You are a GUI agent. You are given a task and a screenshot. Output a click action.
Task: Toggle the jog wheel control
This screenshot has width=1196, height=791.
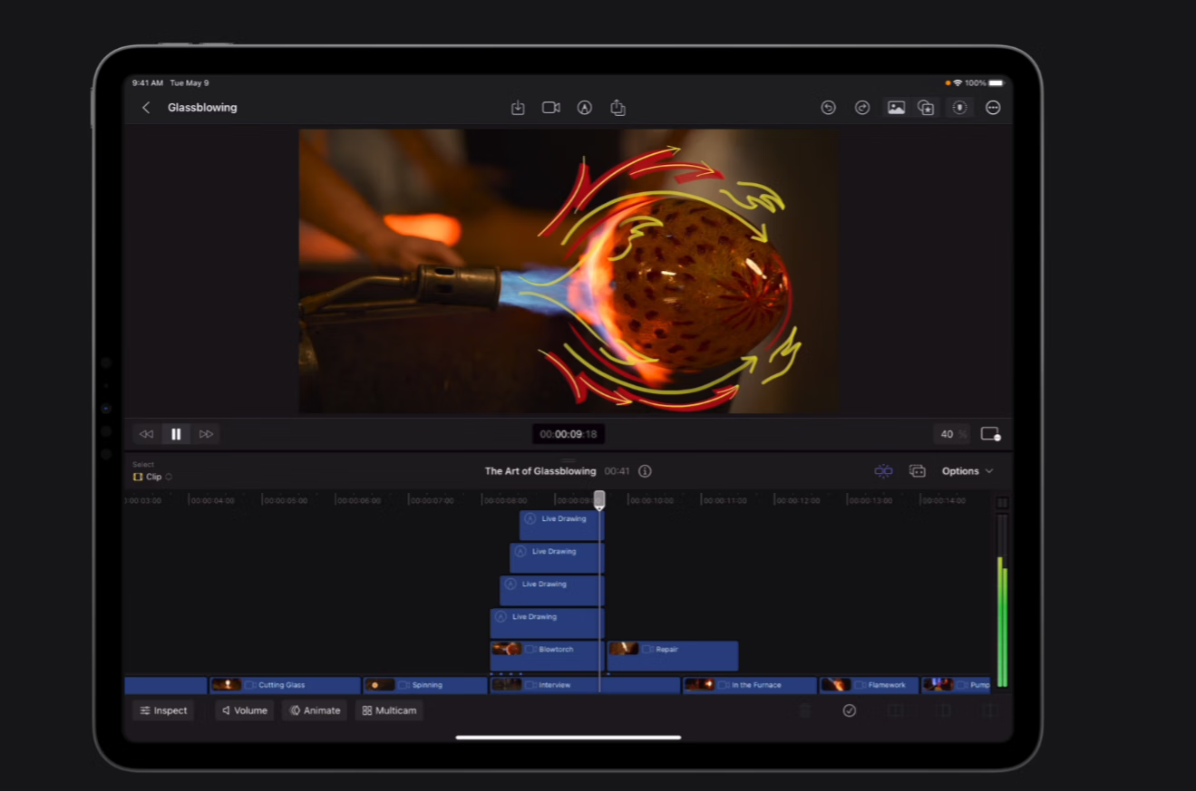959,108
